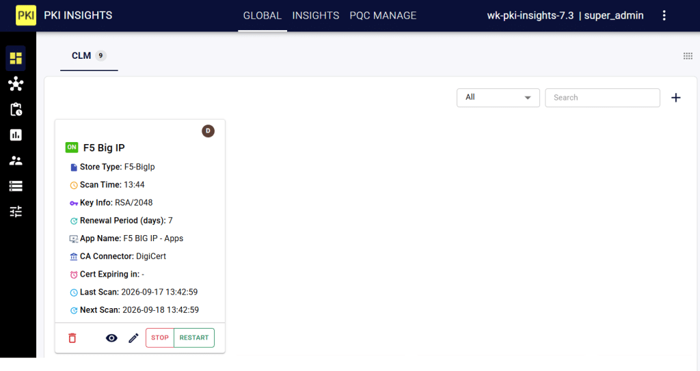The image size is (700, 371).
Task: Click into the Search field
Action: tap(602, 98)
